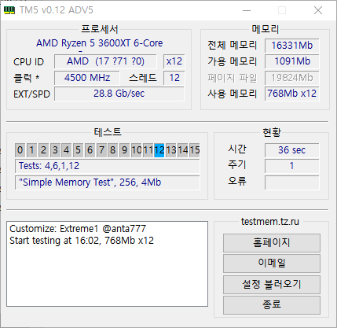Select test block 11
The width and height of the screenshot is (337, 328).
(148, 150)
